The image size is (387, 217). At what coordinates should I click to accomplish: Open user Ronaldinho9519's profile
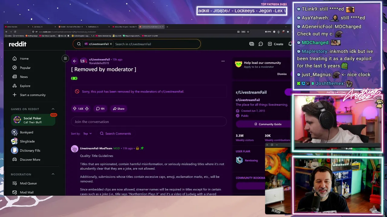(x=99, y=63)
